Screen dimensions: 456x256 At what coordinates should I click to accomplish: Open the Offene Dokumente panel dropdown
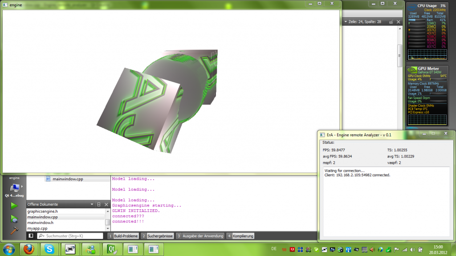coord(92,204)
